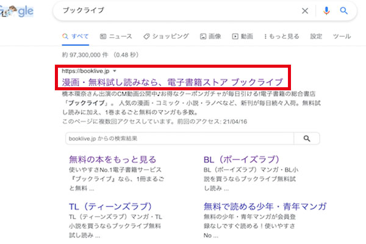Open the ツール menu
This screenshot has width=366, height=244.
pyautogui.click(x=342, y=37)
